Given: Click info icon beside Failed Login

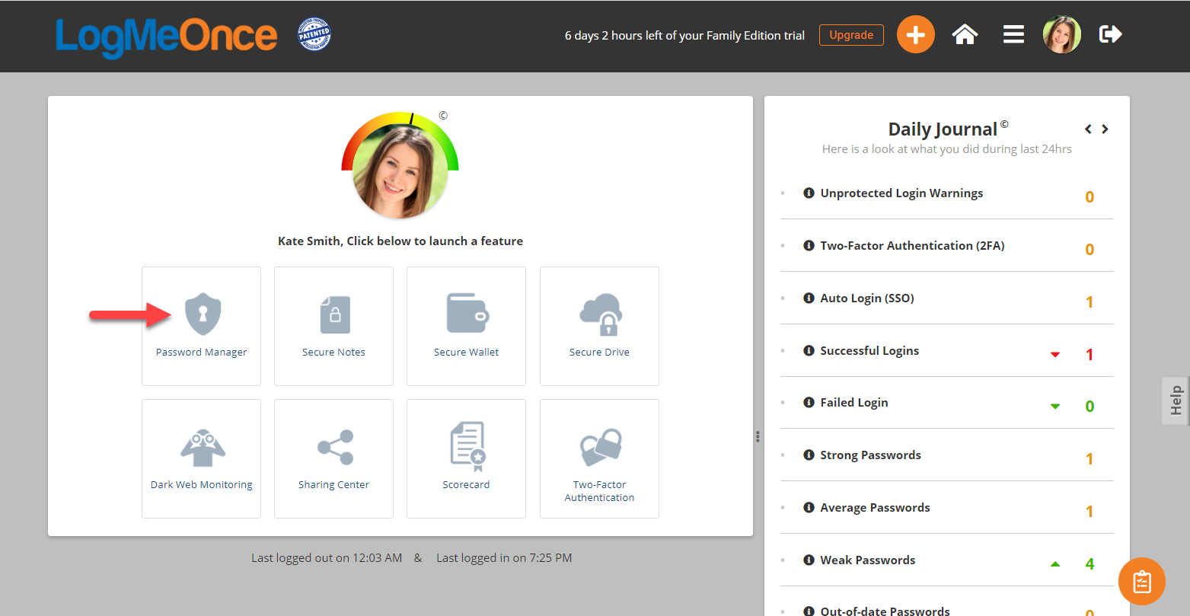Looking at the screenshot, I should [x=809, y=403].
